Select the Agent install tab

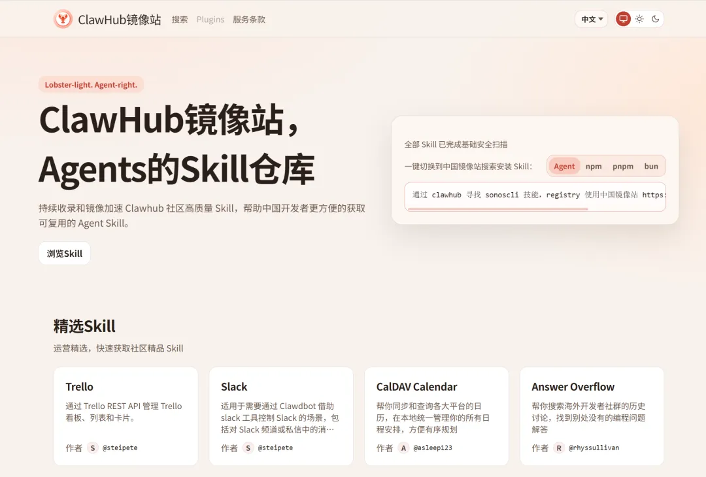[564, 166]
